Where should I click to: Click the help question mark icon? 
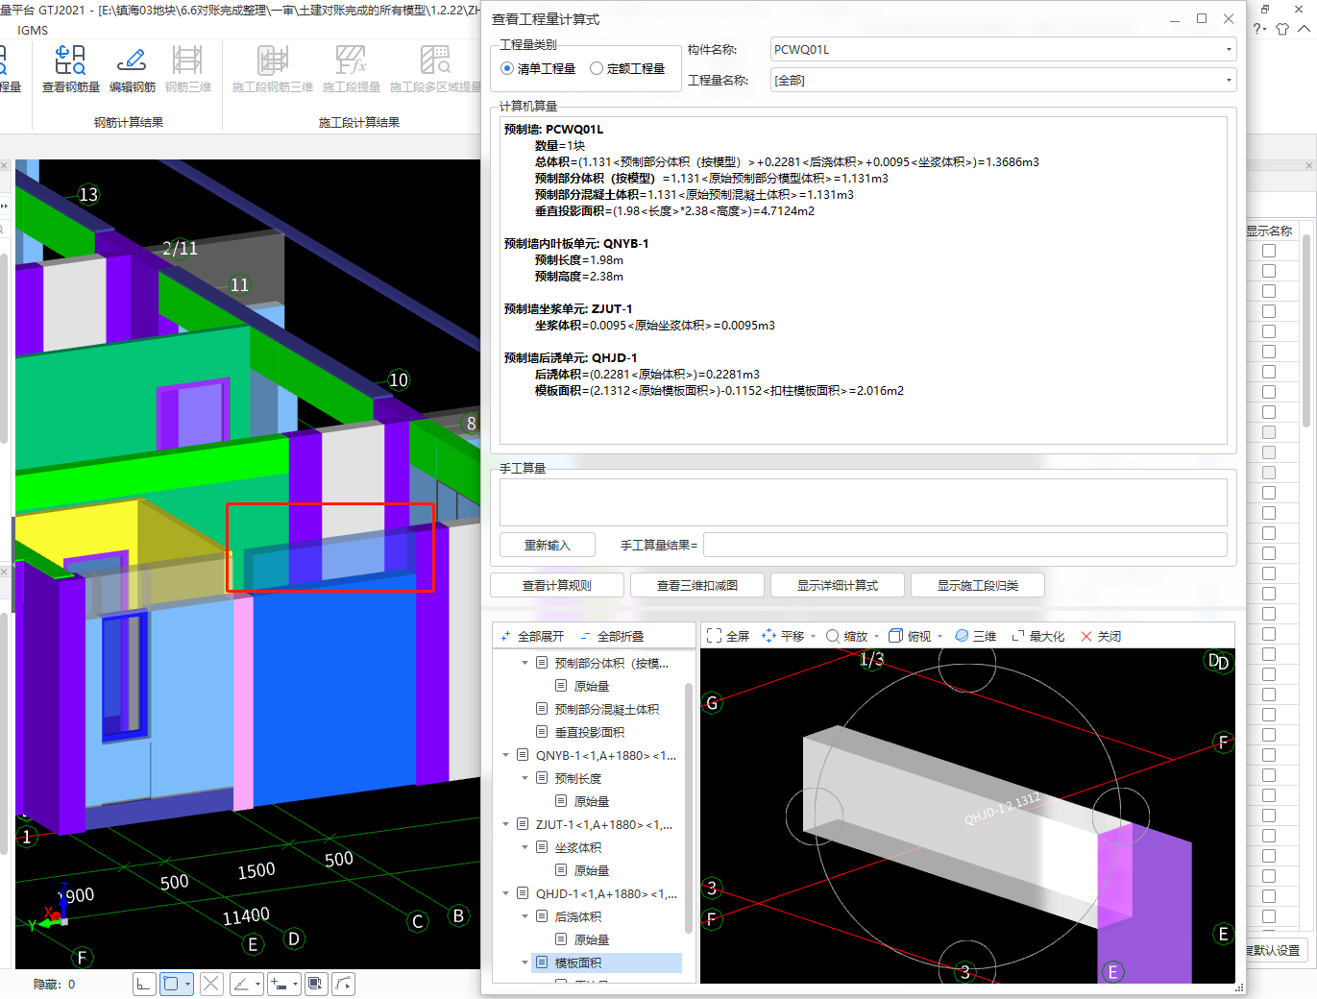pos(1259,29)
